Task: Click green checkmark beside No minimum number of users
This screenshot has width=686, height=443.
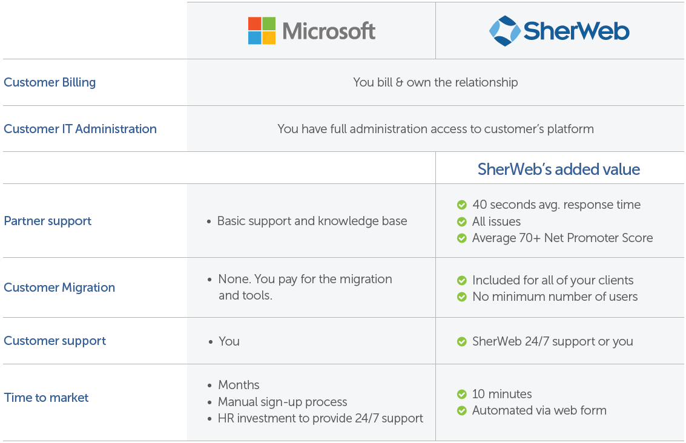Action: (461, 297)
